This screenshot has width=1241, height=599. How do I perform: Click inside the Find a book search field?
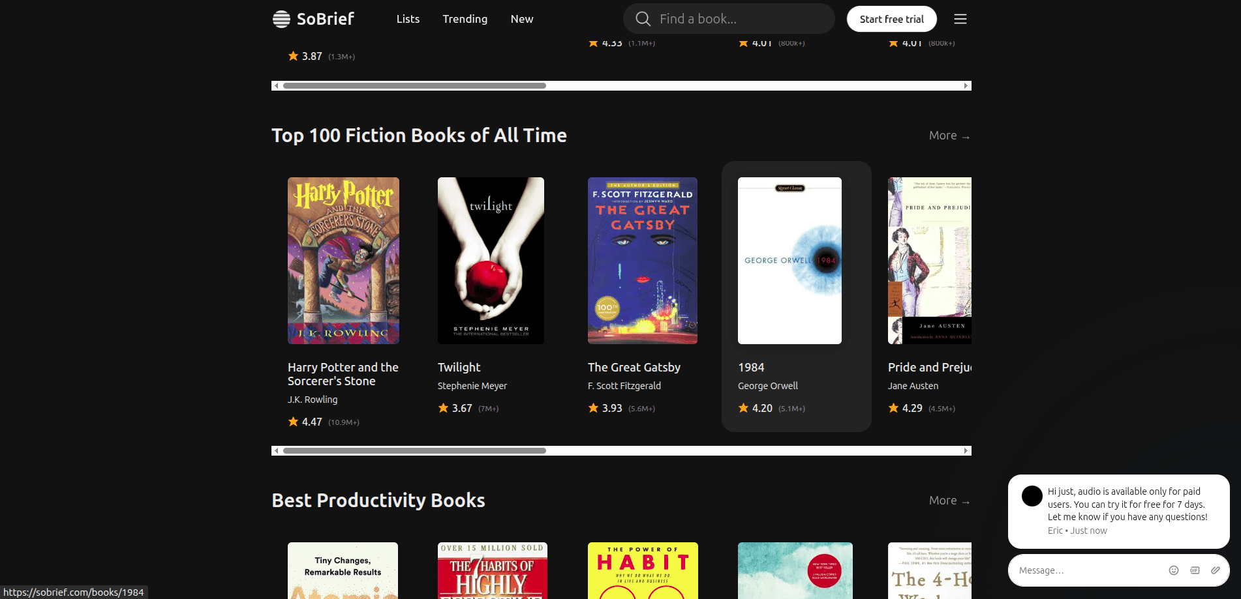[729, 19]
